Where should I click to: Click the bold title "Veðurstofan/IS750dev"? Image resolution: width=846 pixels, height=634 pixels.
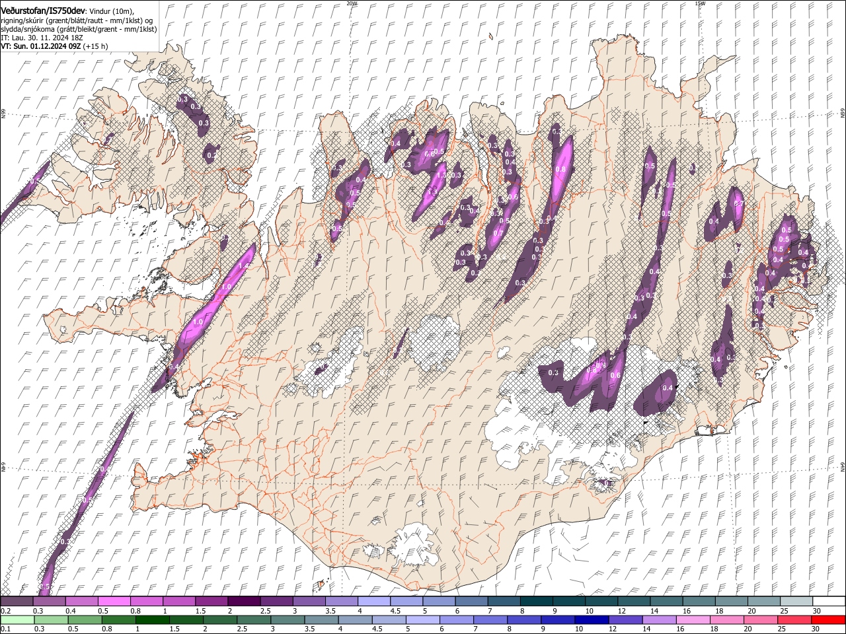point(43,11)
